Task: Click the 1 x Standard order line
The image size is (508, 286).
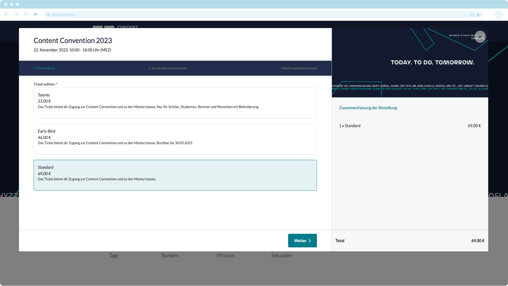Action: pos(350,126)
